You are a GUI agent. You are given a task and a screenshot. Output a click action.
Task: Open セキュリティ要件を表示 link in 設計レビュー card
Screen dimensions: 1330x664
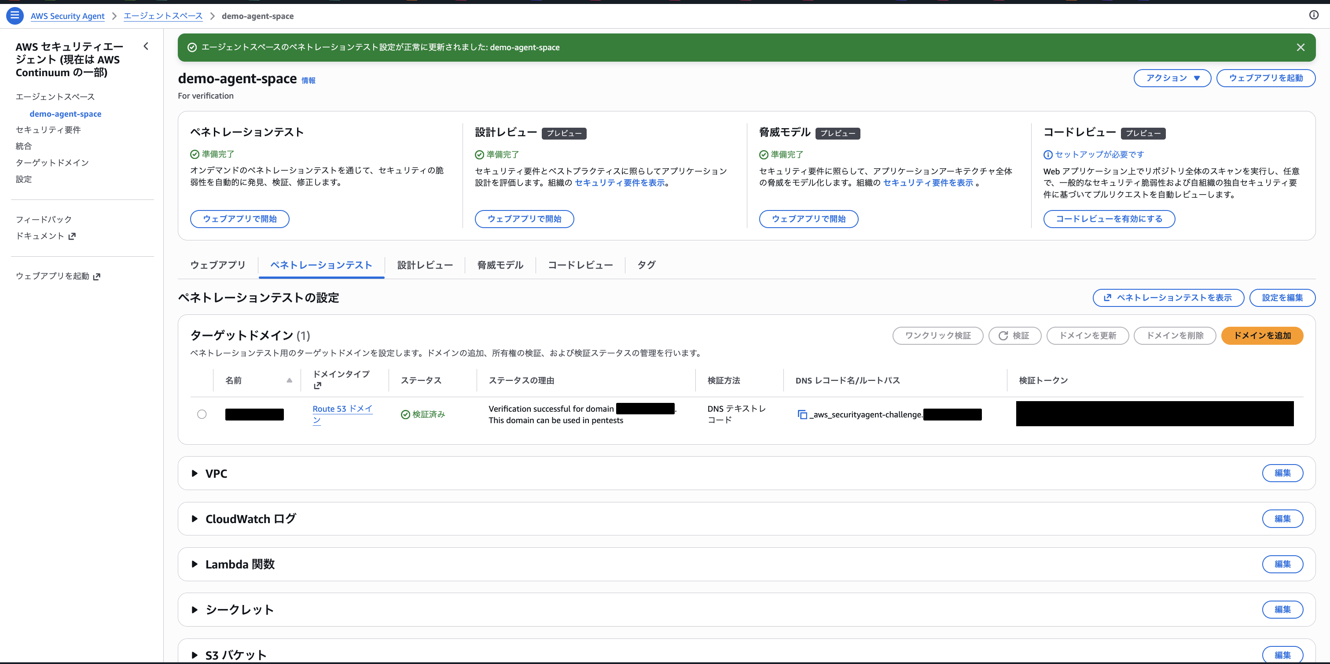620,183
